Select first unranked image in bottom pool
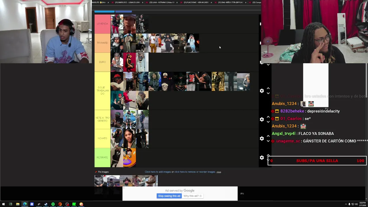This screenshot has height=207, width=368. [x=101, y=181]
